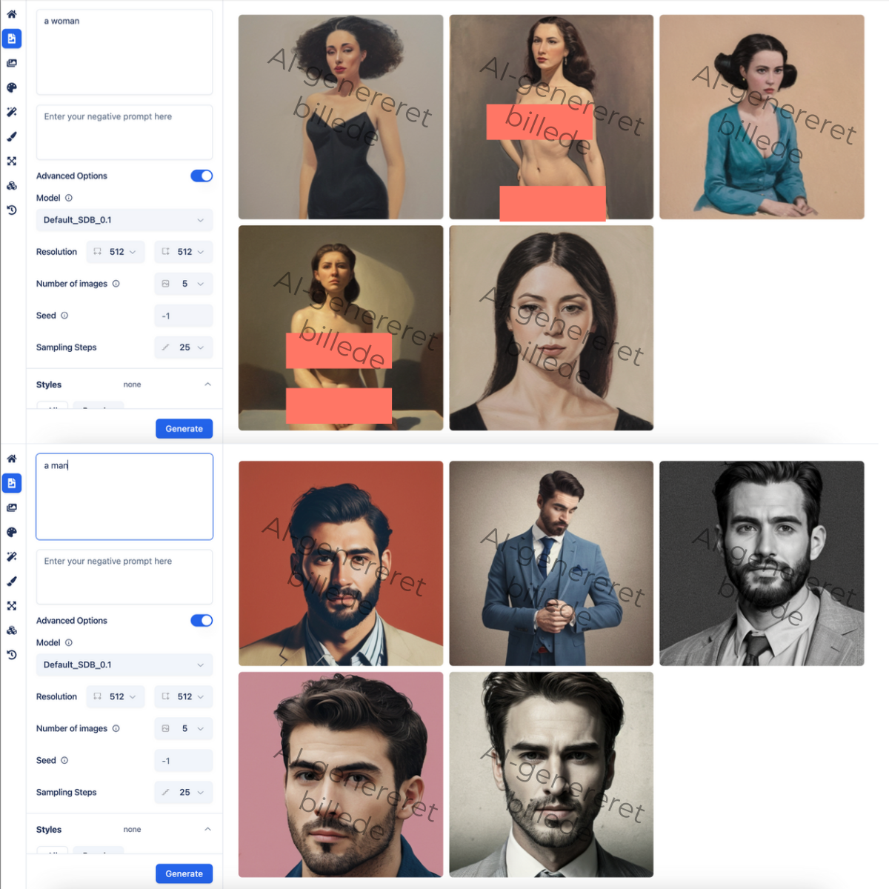
Task: Select paintbrush icon in the "a man" sidebar
Action: [12, 582]
